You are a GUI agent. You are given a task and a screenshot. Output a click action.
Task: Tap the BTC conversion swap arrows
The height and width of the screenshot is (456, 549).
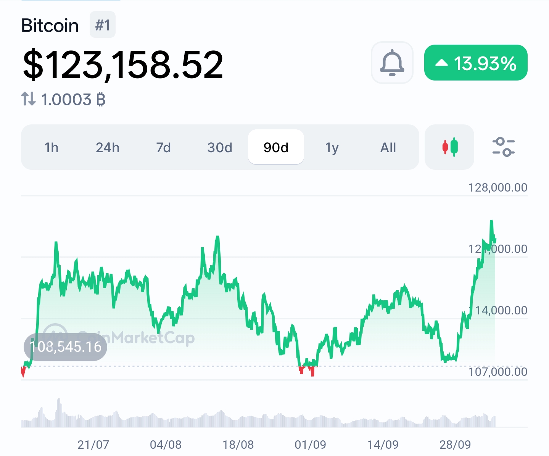(29, 99)
